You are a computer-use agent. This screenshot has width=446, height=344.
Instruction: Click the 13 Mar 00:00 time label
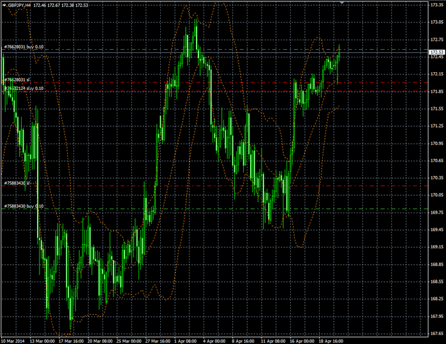click(42, 341)
